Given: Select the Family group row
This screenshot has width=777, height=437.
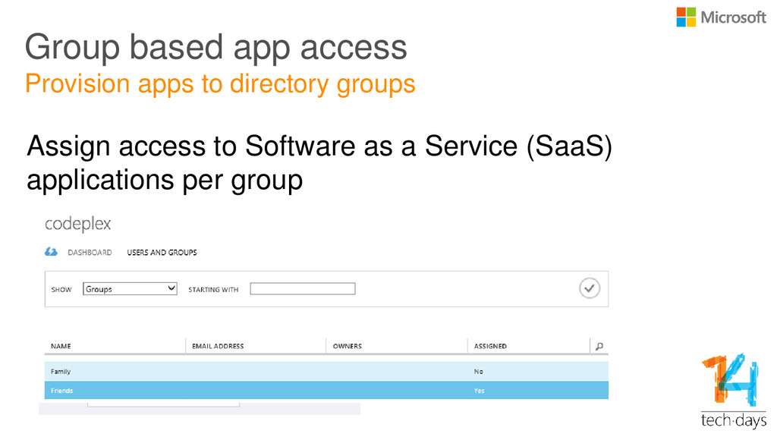Looking at the screenshot, I should click(x=326, y=371).
